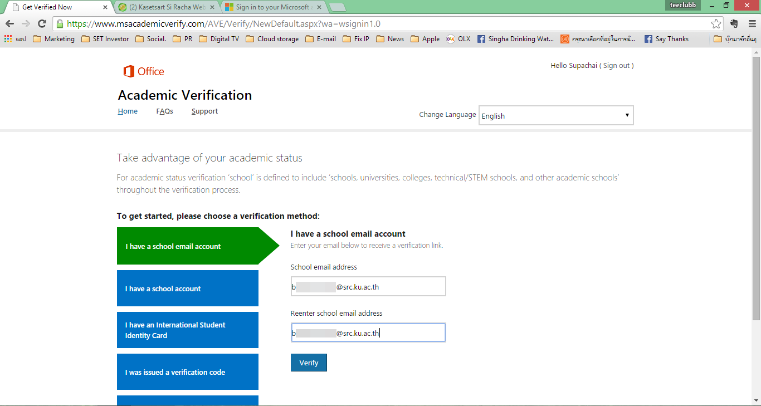This screenshot has height=406, width=761.
Task: Click the Verify button
Action: coord(309,363)
